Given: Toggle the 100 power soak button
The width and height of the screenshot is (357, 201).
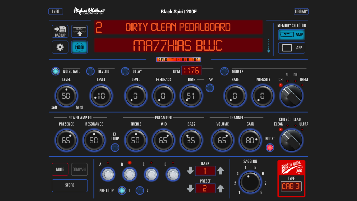Looking at the screenshot, I should [x=79, y=47].
